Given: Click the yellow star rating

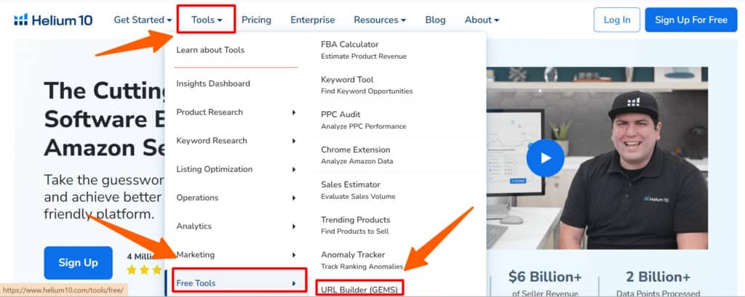Looking at the screenshot, I should [x=145, y=269].
